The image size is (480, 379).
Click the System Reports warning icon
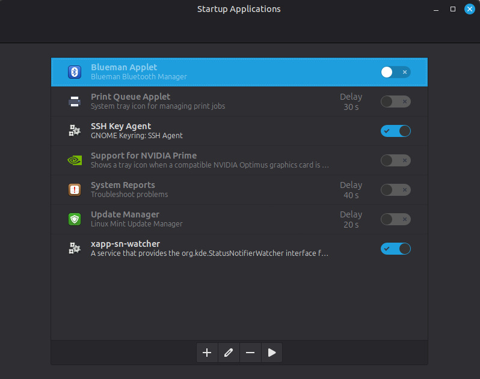75,190
